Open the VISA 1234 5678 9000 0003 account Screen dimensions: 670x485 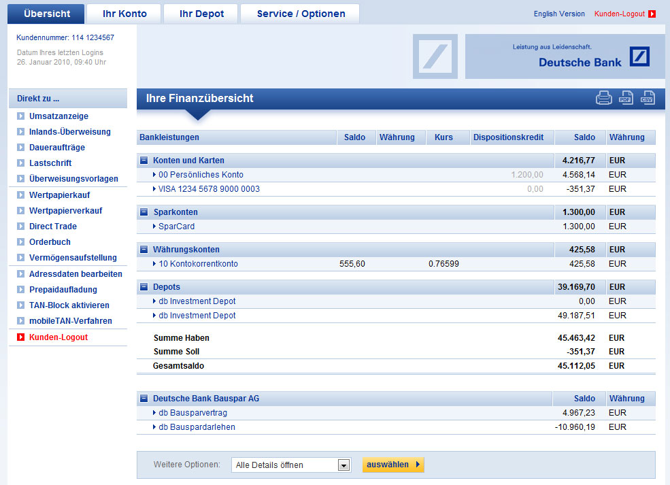[209, 189]
